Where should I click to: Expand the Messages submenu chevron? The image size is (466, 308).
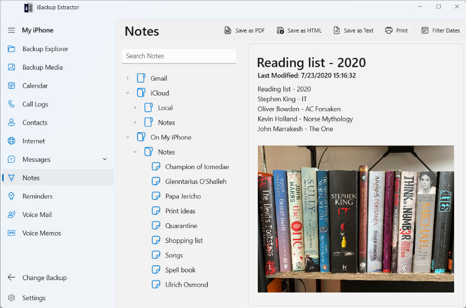pos(105,159)
